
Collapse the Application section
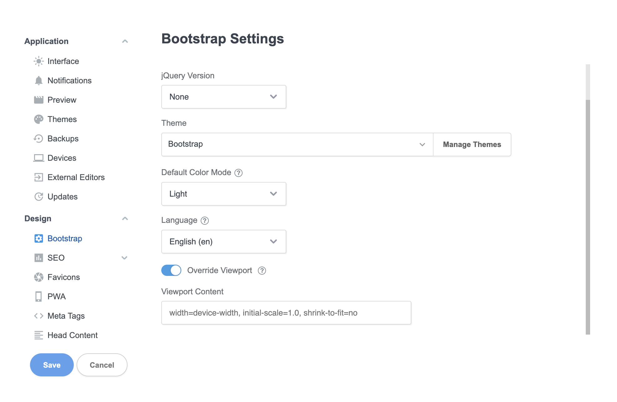[x=125, y=41]
